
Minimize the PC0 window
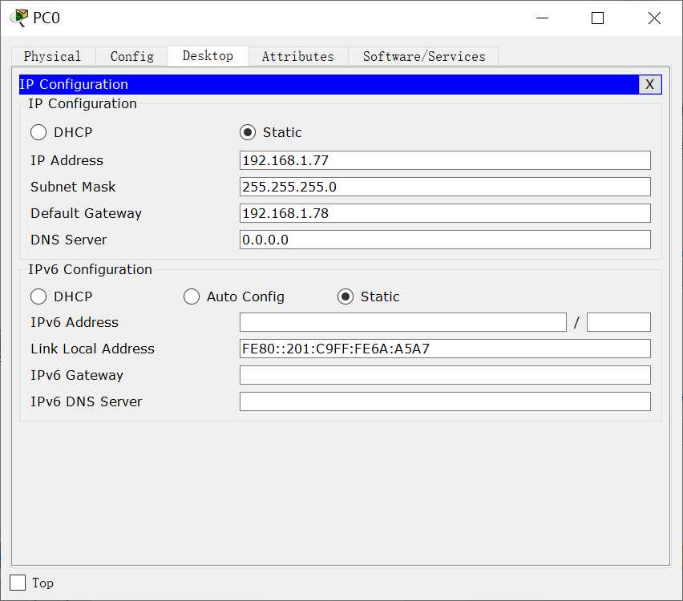(542, 18)
